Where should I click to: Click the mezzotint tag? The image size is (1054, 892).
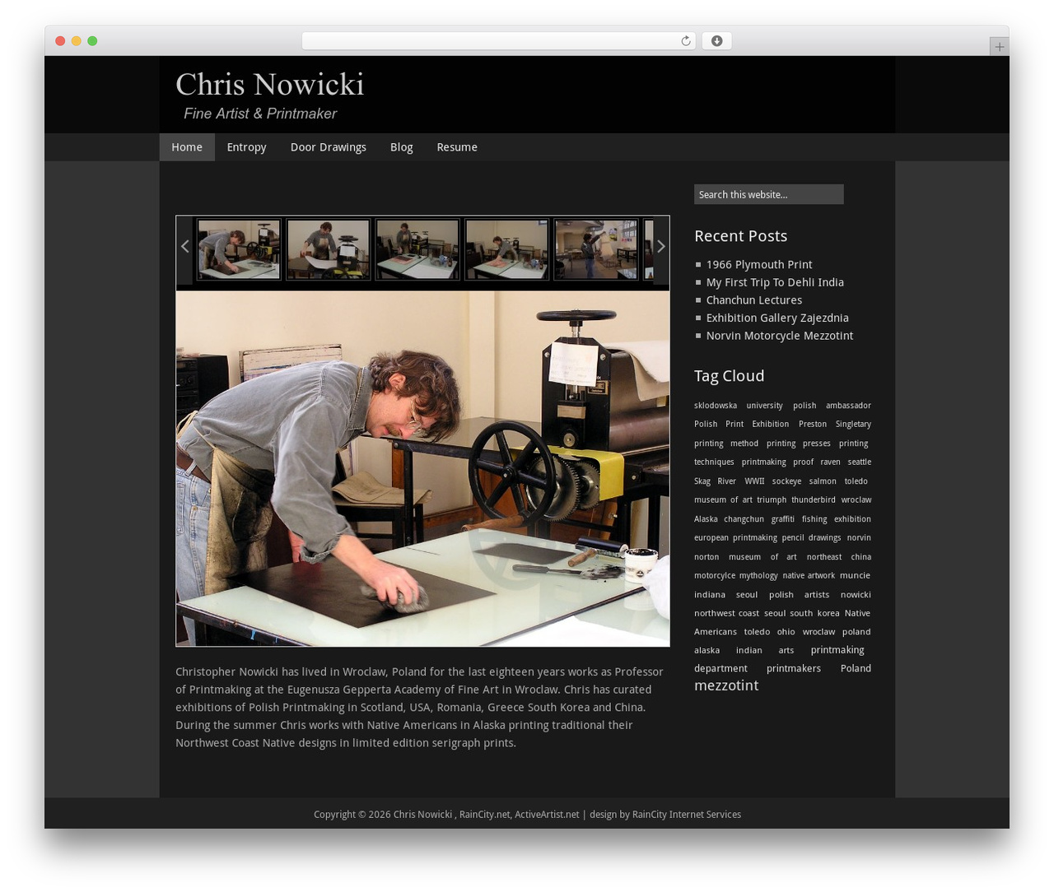click(x=726, y=685)
